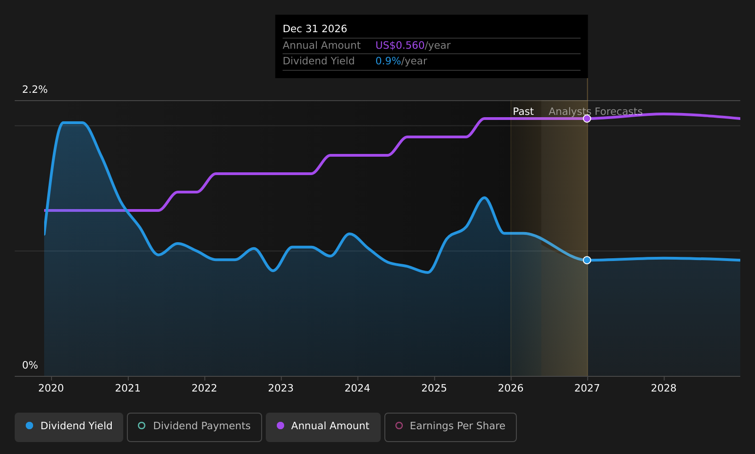
Task: Click the 2020 x-axis label
Action: tap(51, 388)
